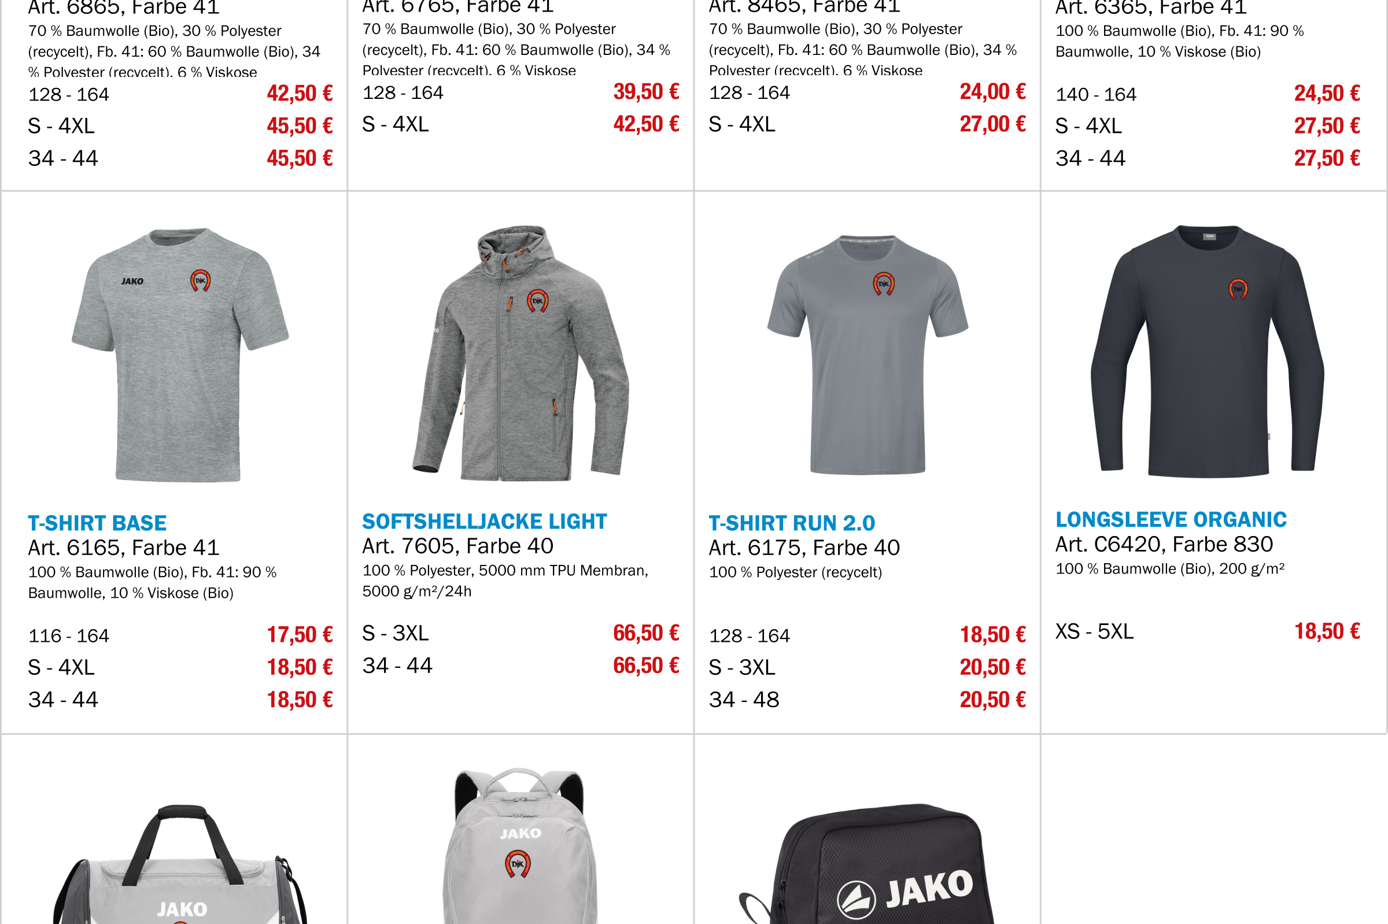Image resolution: width=1388 pixels, height=924 pixels.
Task: Click the grey JAKO sports bag image
Action: [180, 864]
